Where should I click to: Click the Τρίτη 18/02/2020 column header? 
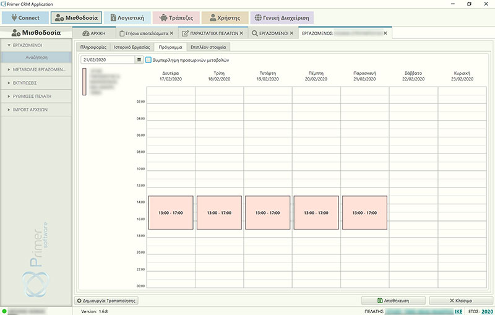(219, 76)
